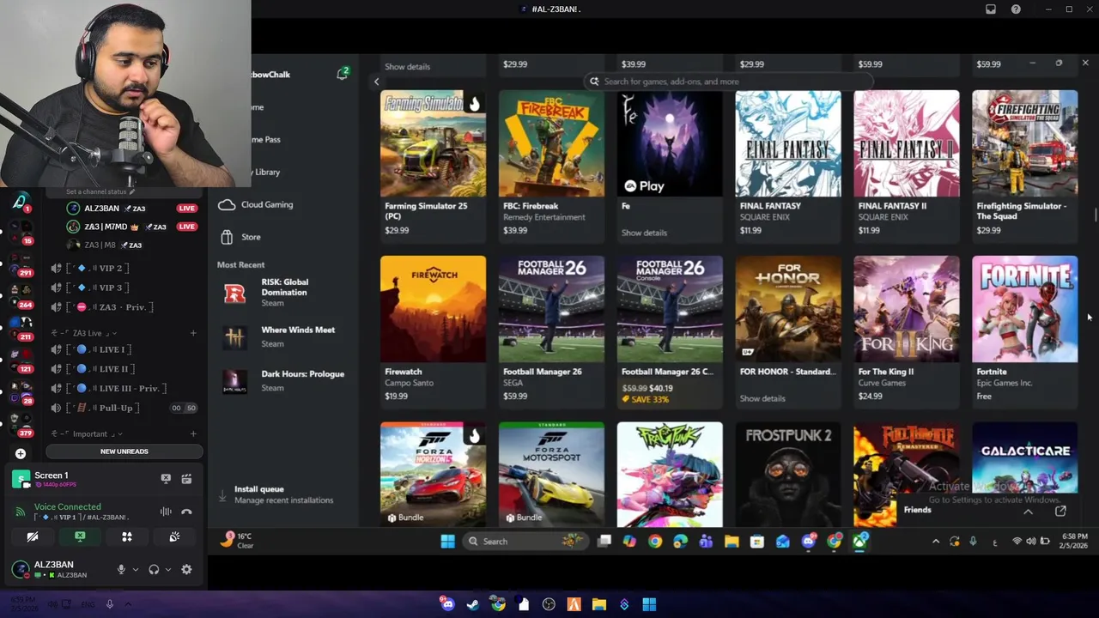Open Discord server with 291 badge

tap(19, 266)
